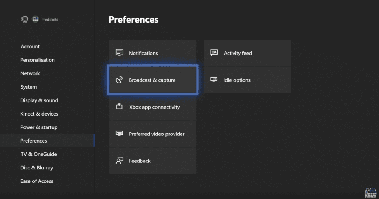This screenshot has height=199, width=379.
Task: Open TV & OneGuide settings
Action: pos(38,154)
